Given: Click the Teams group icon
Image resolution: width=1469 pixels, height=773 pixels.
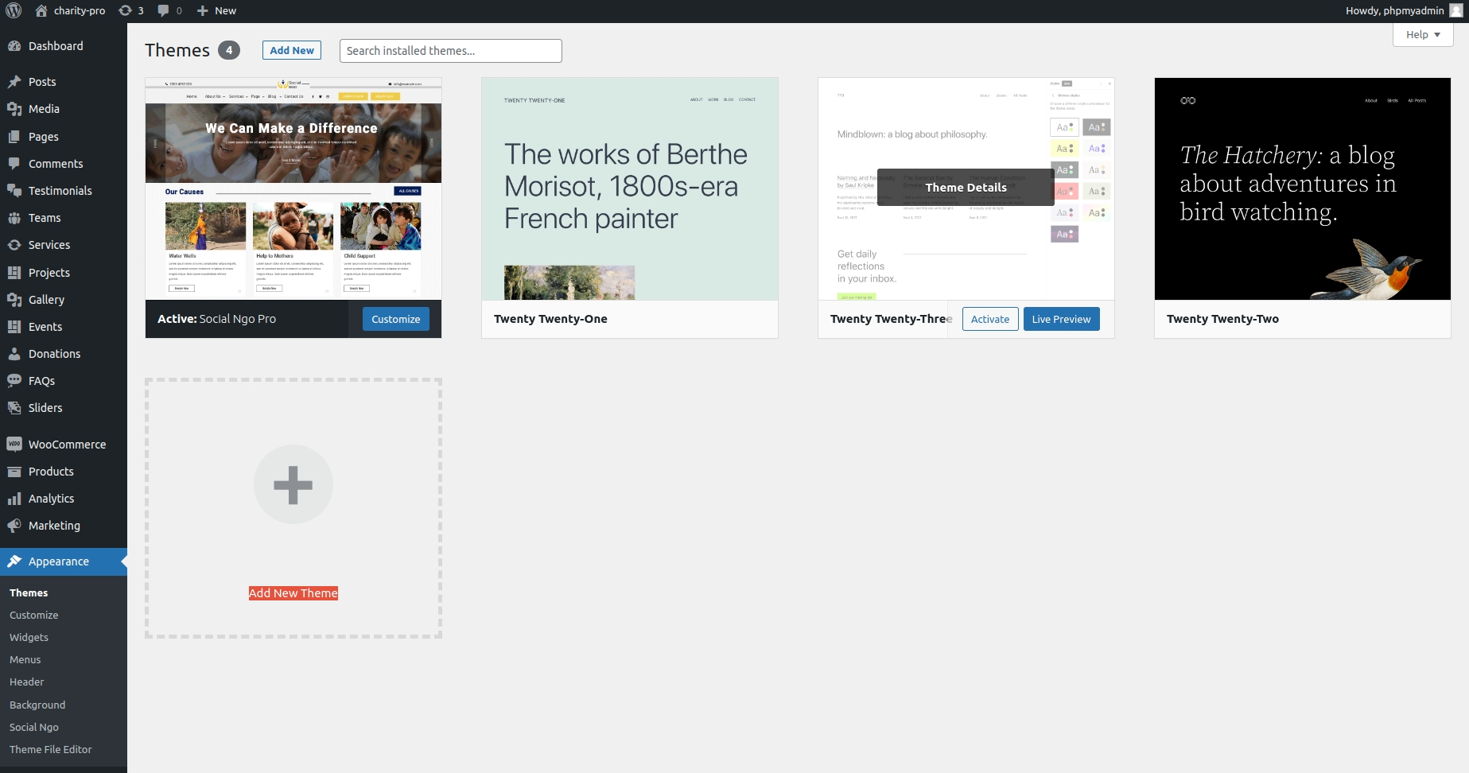Looking at the screenshot, I should coord(14,218).
